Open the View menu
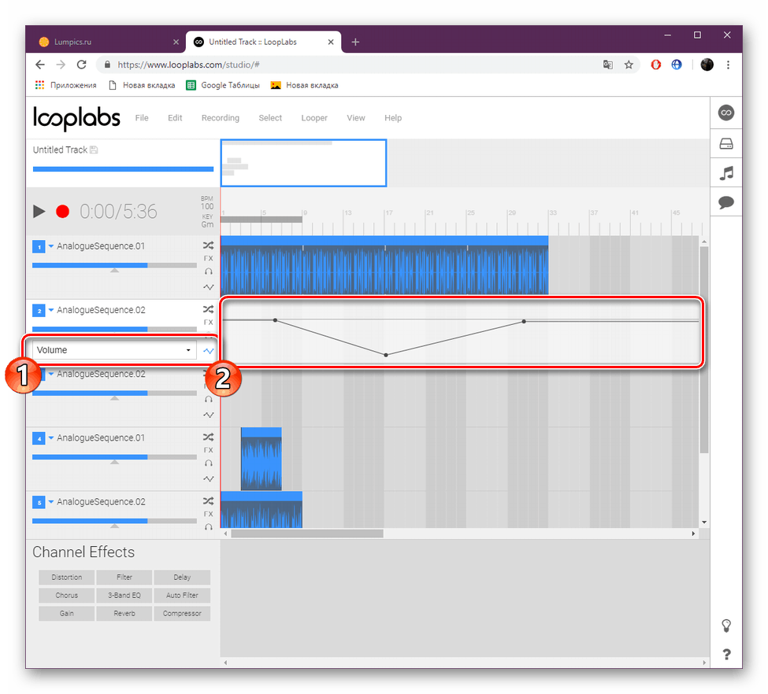This screenshot has width=768, height=694. pyautogui.click(x=356, y=118)
